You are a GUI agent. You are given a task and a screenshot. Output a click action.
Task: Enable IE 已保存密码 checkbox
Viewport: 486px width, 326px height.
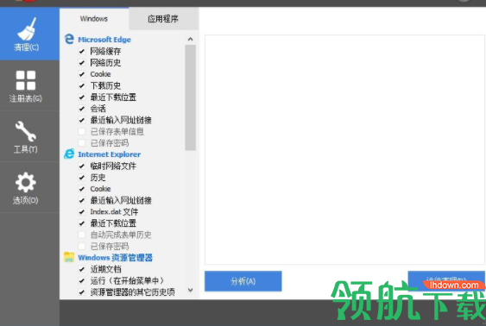82,246
